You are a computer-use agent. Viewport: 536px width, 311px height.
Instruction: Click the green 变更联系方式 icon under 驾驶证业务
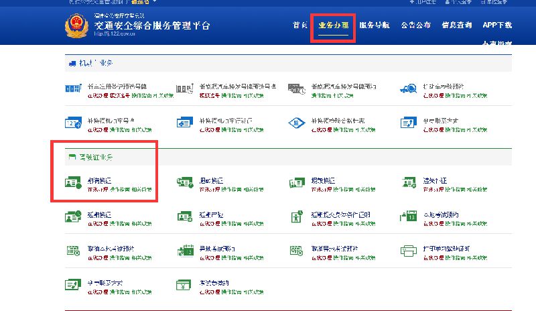pos(73,284)
